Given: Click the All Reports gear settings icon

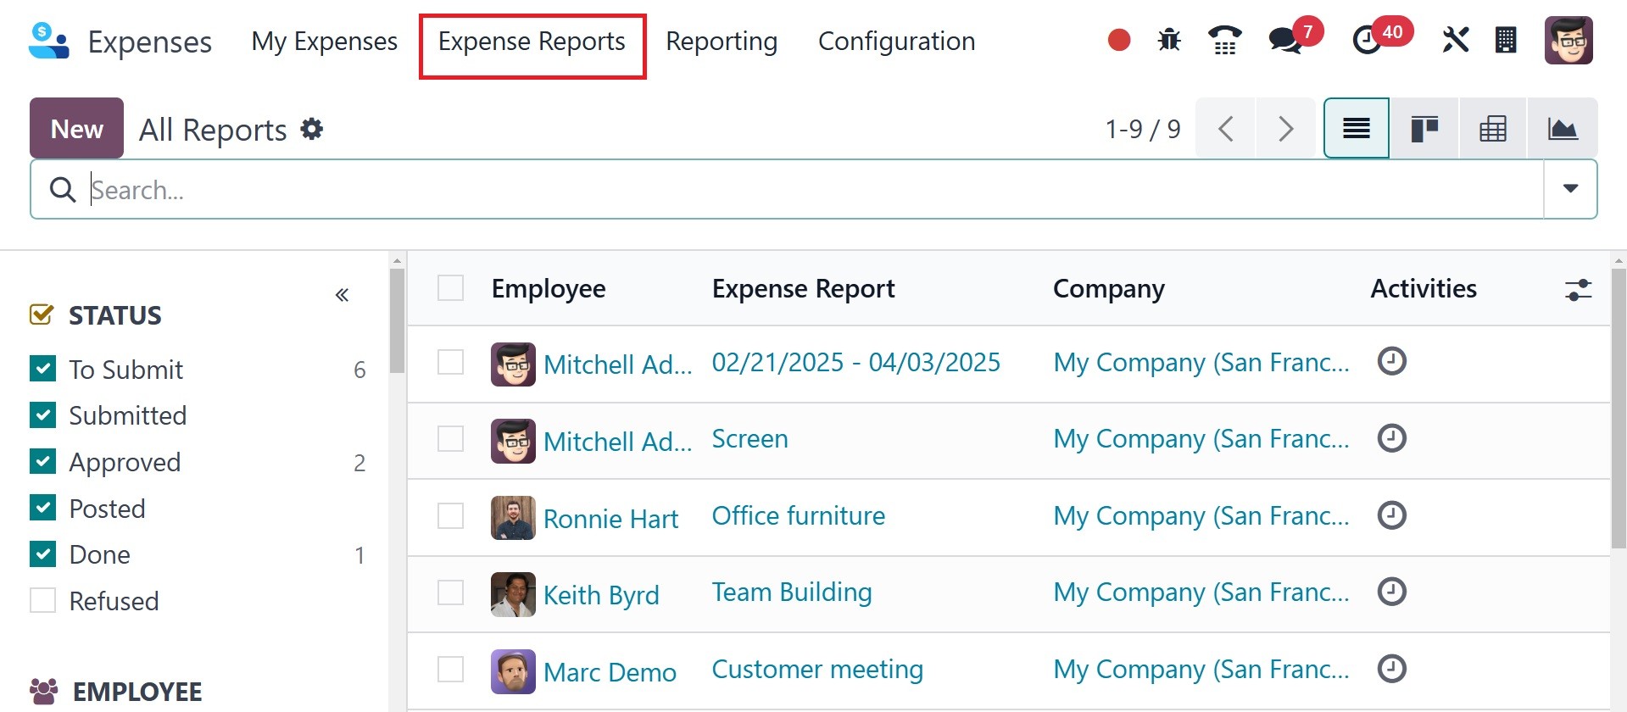Looking at the screenshot, I should (x=312, y=130).
